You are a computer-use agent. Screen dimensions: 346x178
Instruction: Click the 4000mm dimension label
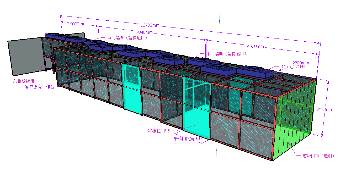(x=78, y=24)
